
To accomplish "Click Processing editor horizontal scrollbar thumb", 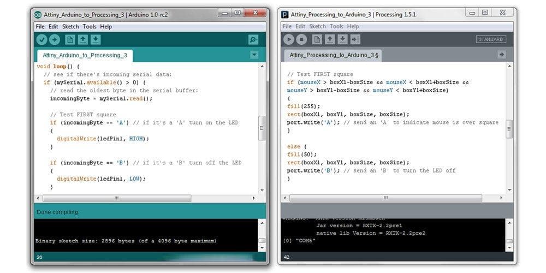I will click(385, 198).
